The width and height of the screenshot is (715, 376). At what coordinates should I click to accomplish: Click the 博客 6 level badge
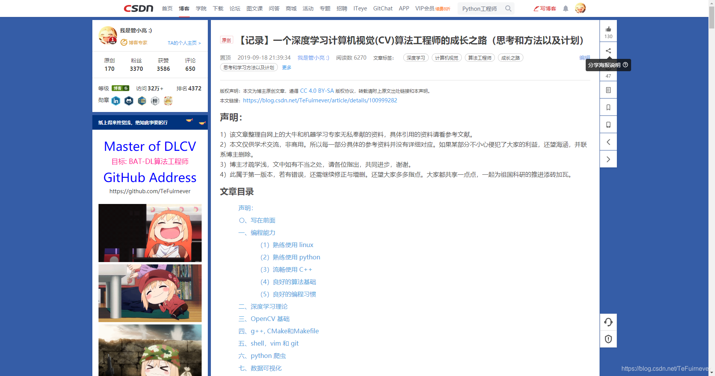pyautogui.click(x=120, y=88)
